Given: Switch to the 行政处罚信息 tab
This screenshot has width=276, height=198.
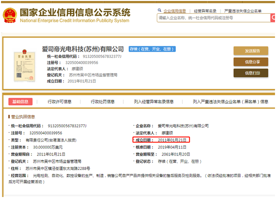Looking at the screenshot, I should (102, 102).
